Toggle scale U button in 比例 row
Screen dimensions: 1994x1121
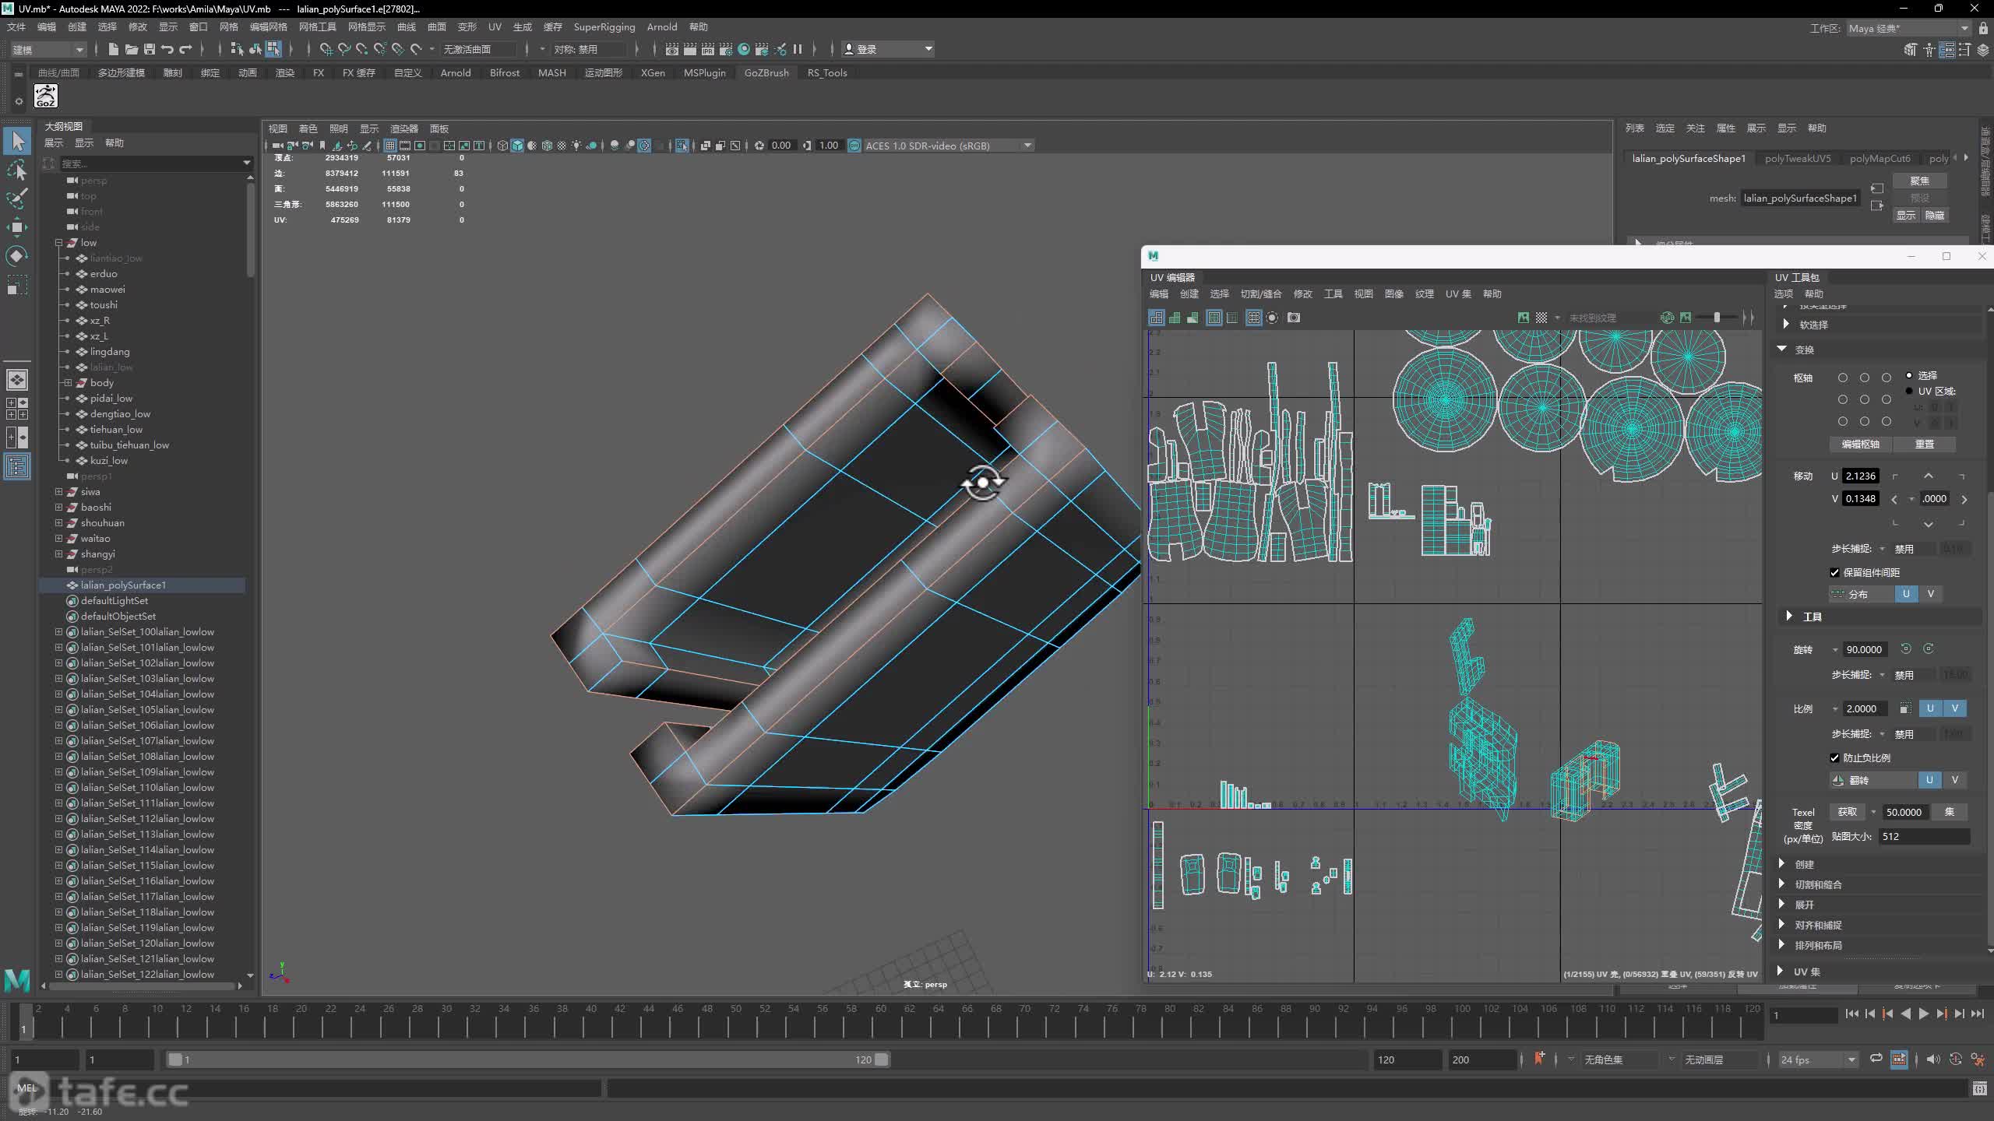coord(1930,708)
